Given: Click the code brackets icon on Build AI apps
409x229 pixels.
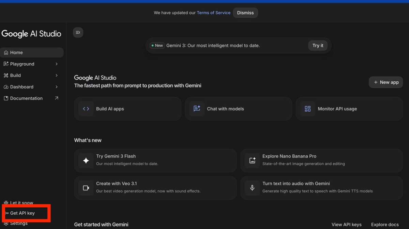Looking at the screenshot, I should 86,109.
